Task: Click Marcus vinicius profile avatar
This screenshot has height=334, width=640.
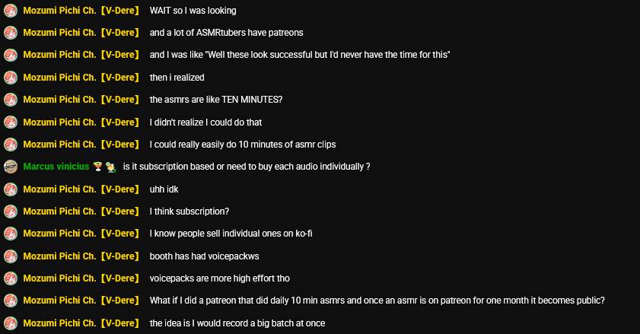Action: click(x=11, y=167)
